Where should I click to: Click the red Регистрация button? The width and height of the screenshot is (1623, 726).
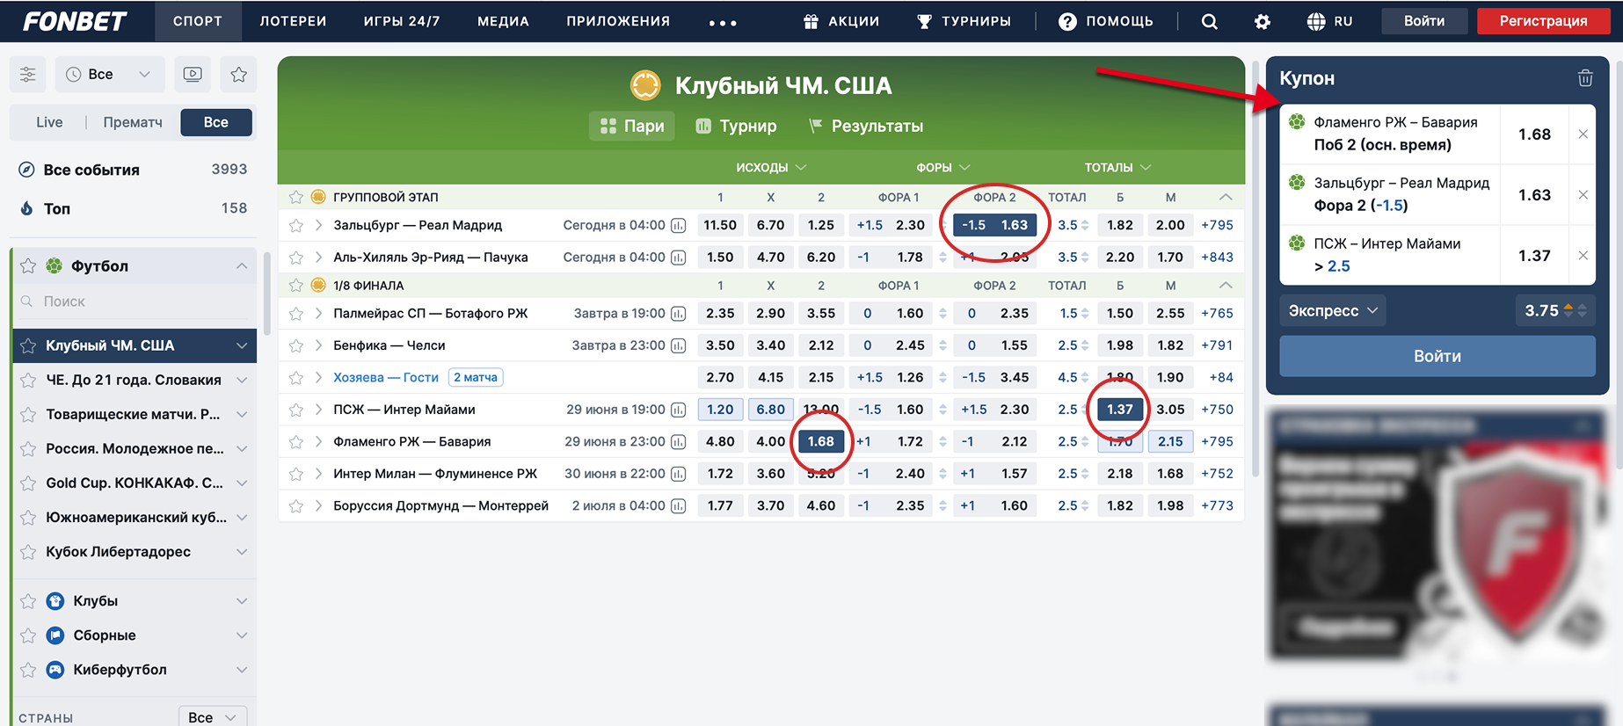point(1542,21)
